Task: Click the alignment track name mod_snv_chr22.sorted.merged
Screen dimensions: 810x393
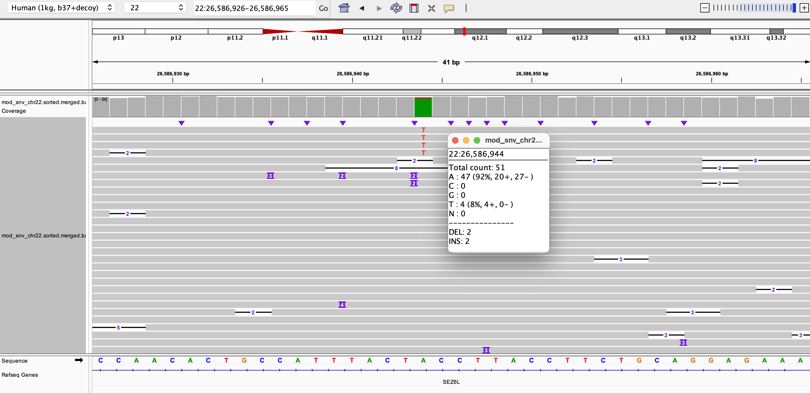Action: (x=43, y=236)
